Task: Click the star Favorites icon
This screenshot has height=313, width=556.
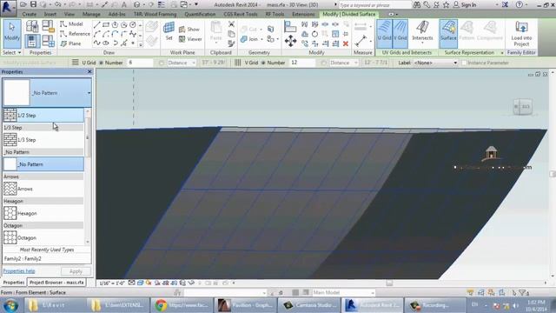Action: tap(446, 4)
